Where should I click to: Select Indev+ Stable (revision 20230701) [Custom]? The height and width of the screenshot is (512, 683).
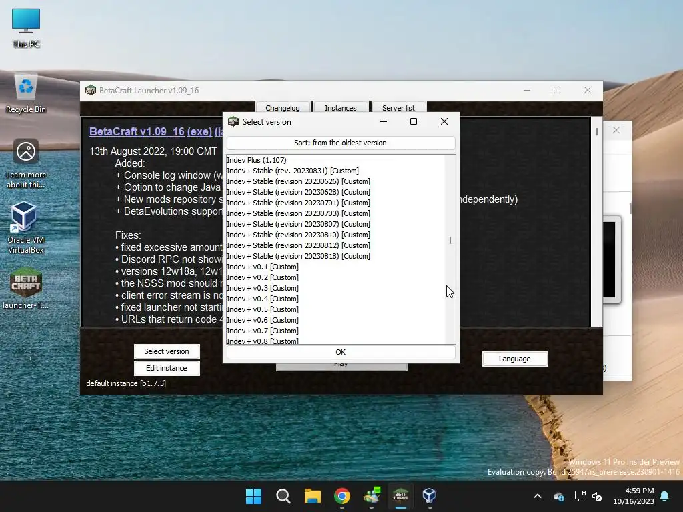coord(335,203)
